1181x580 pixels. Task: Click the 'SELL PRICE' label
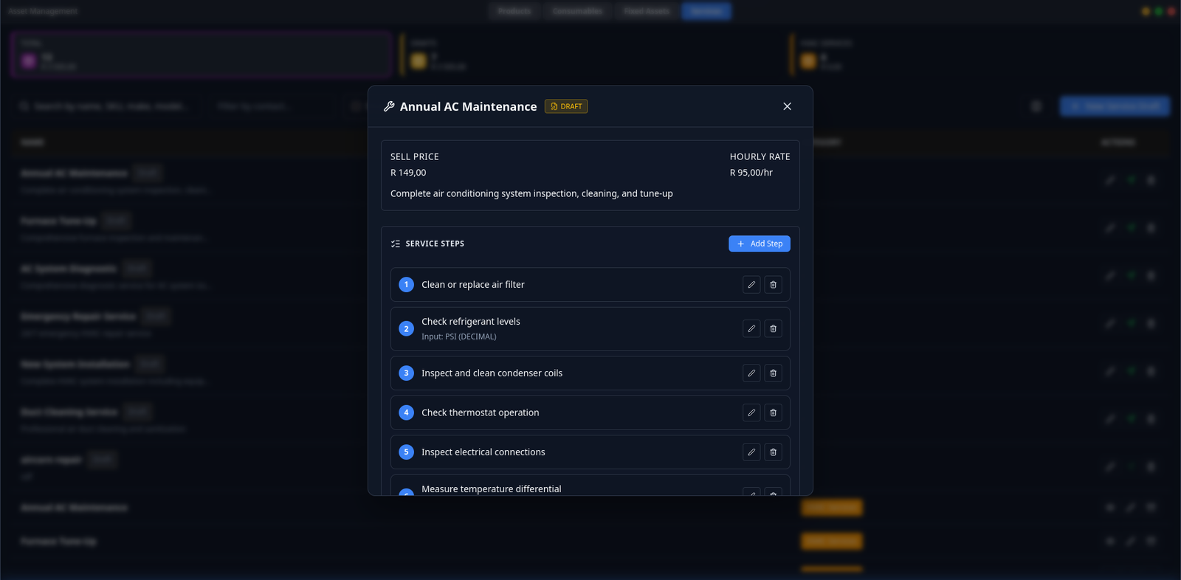pos(415,156)
